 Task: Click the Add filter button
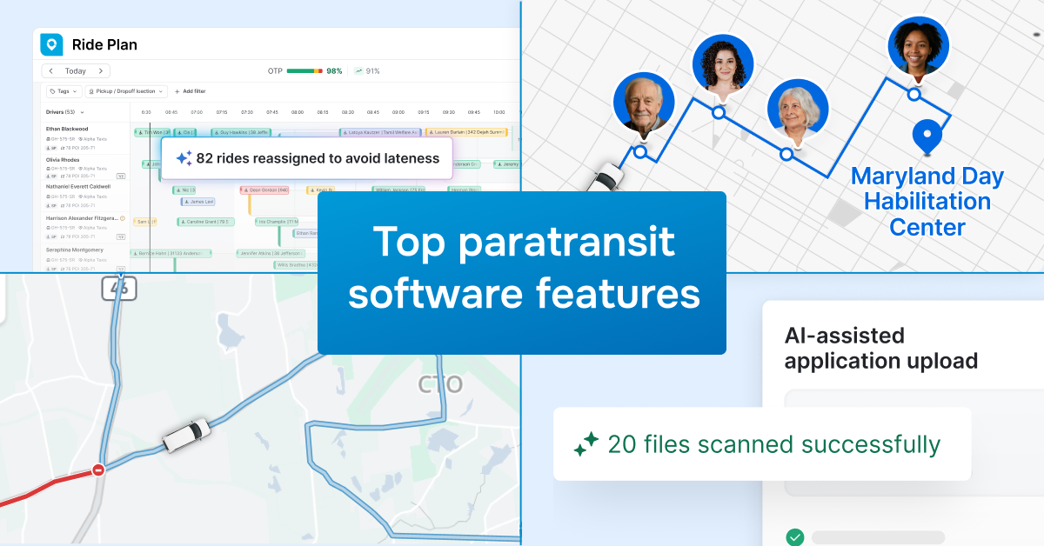(190, 91)
